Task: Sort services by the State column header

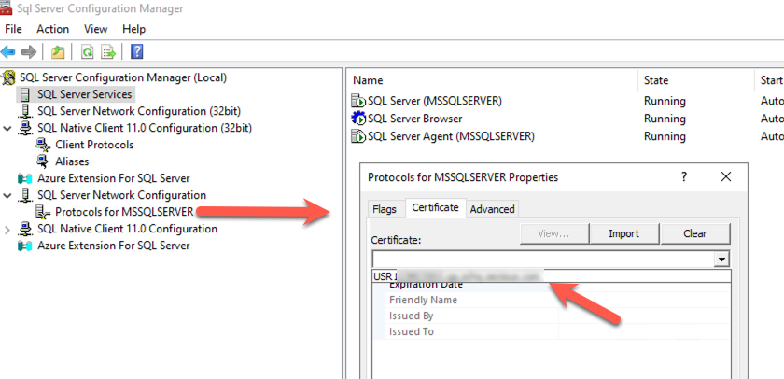Action: click(x=657, y=80)
